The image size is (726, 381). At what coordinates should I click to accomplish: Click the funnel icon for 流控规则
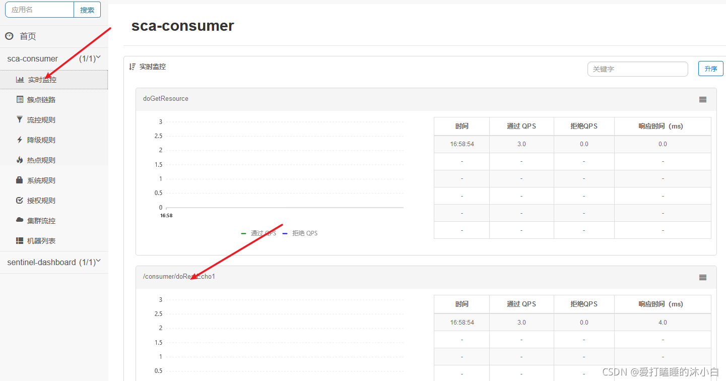tap(20, 120)
